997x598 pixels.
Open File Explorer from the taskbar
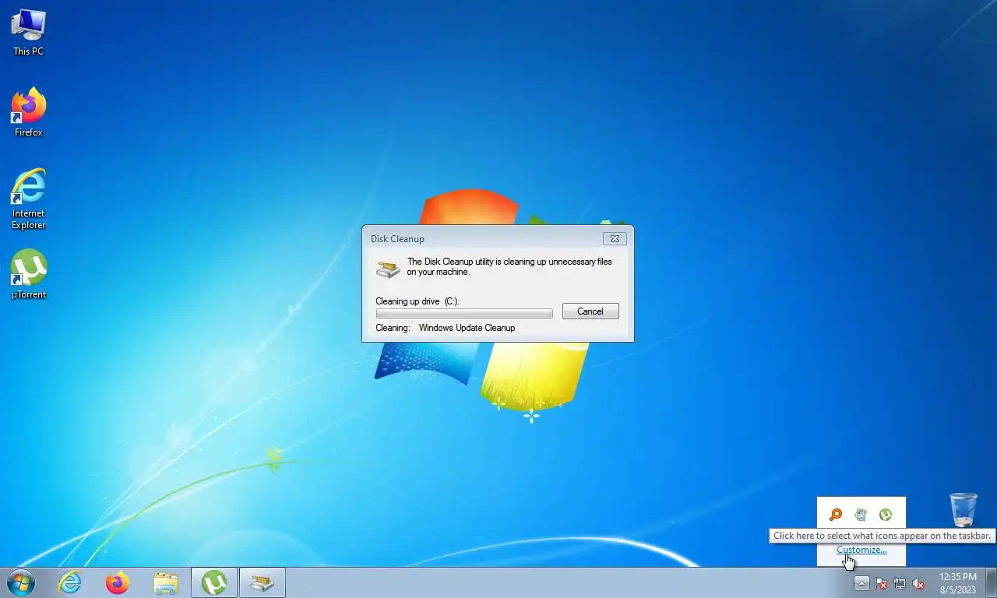click(x=166, y=582)
